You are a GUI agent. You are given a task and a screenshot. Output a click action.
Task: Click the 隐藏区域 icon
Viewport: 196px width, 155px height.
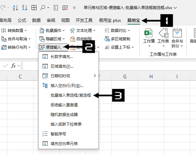(42, 39)
